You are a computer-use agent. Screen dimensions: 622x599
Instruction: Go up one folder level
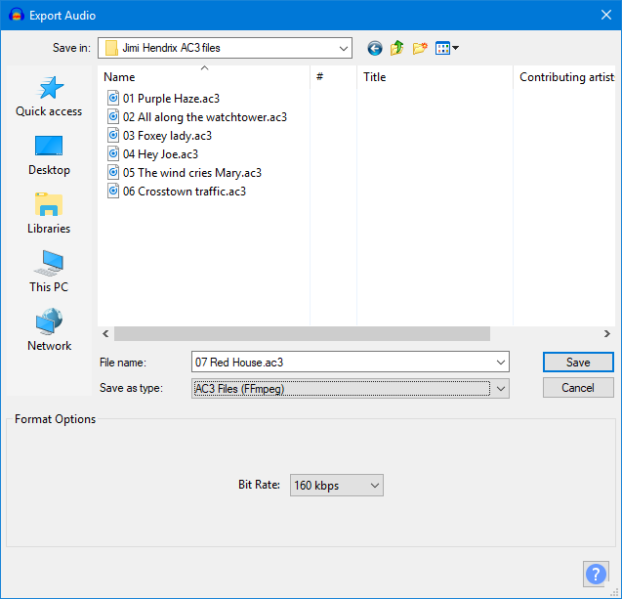coord(396,48)
